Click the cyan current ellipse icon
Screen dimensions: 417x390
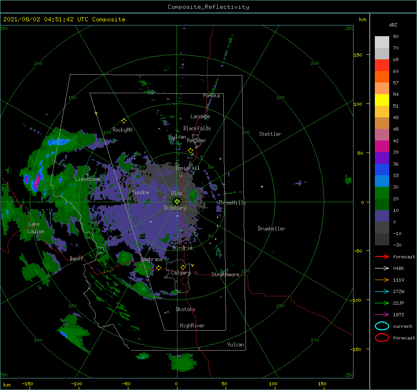[x=382, y=326]
